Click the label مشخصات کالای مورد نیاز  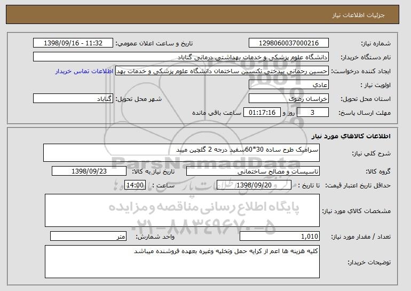click(356, 211)
